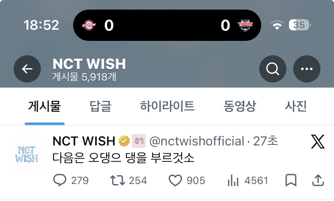Open the profile search magnifier icon
This screenshot has height=201, width=334.
(x=273, y=69)
